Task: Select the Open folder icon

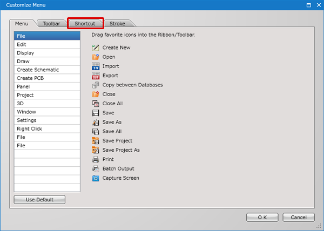Action: (96, 57)
